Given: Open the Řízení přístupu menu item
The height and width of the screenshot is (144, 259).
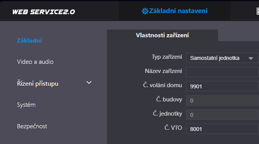Looking at the screenshot, I should click(x=38, y=83).
